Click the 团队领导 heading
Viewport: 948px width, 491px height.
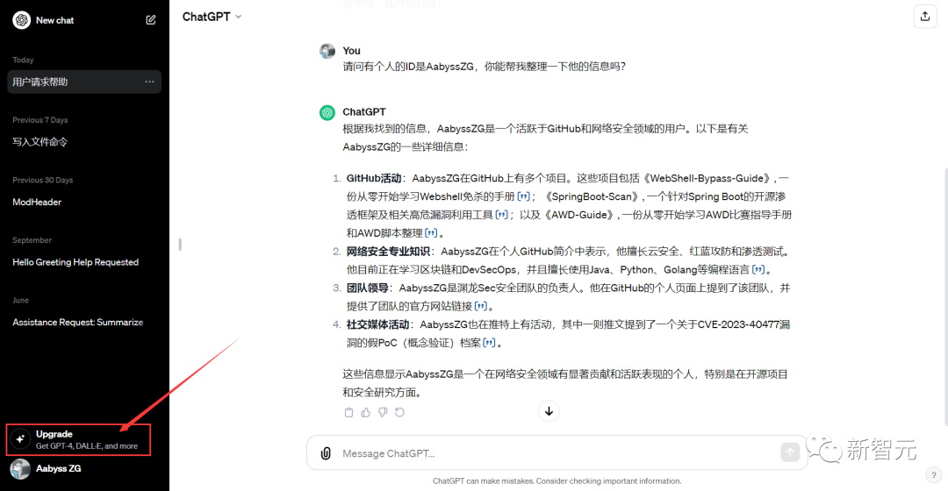[x=367, y=288]
